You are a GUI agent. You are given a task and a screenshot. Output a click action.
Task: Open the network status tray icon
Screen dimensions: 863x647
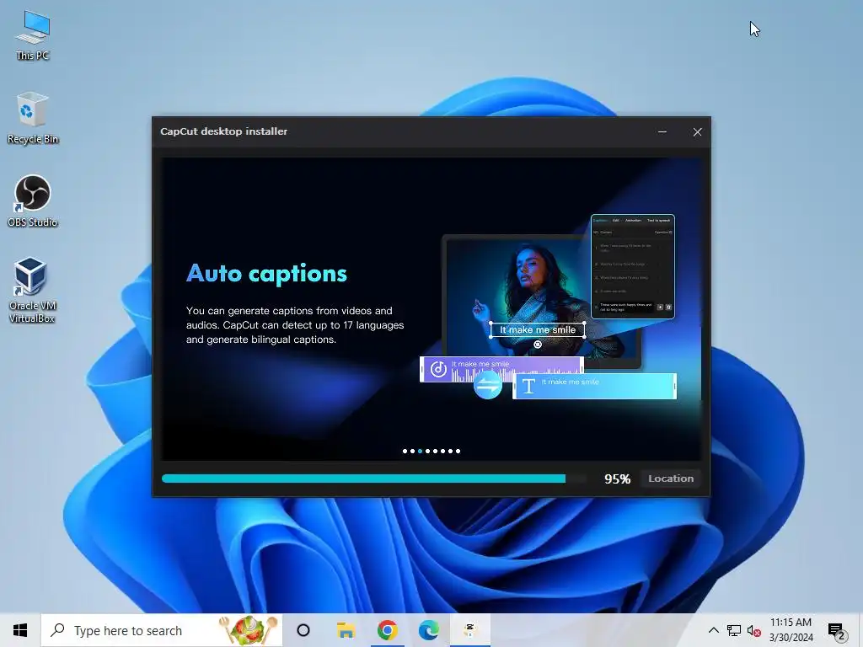tap(734, 630)
